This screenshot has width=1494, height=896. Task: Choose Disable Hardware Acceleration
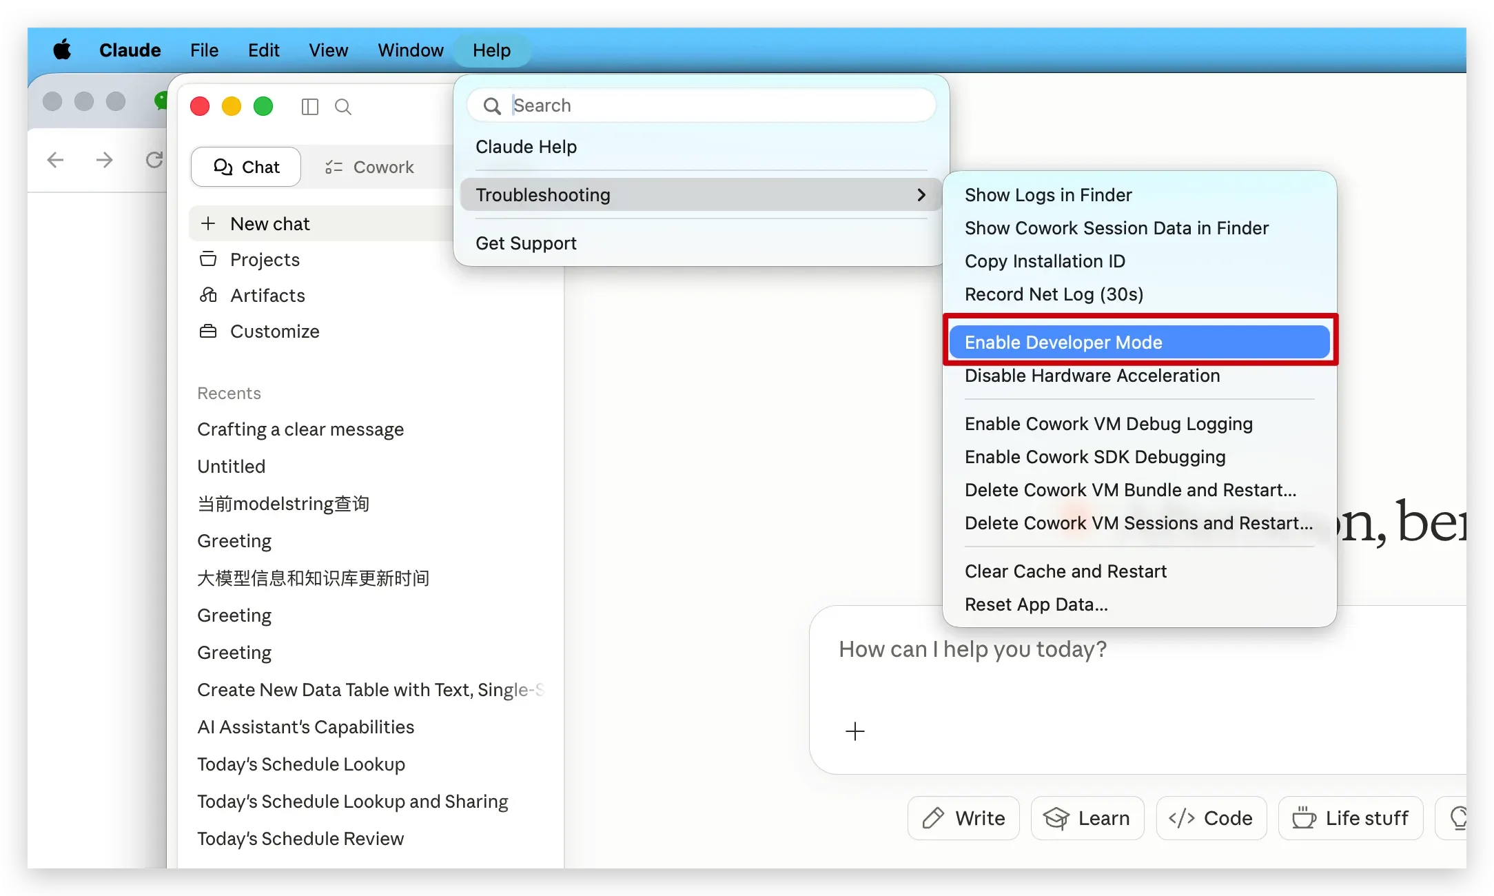(1140, 376)
